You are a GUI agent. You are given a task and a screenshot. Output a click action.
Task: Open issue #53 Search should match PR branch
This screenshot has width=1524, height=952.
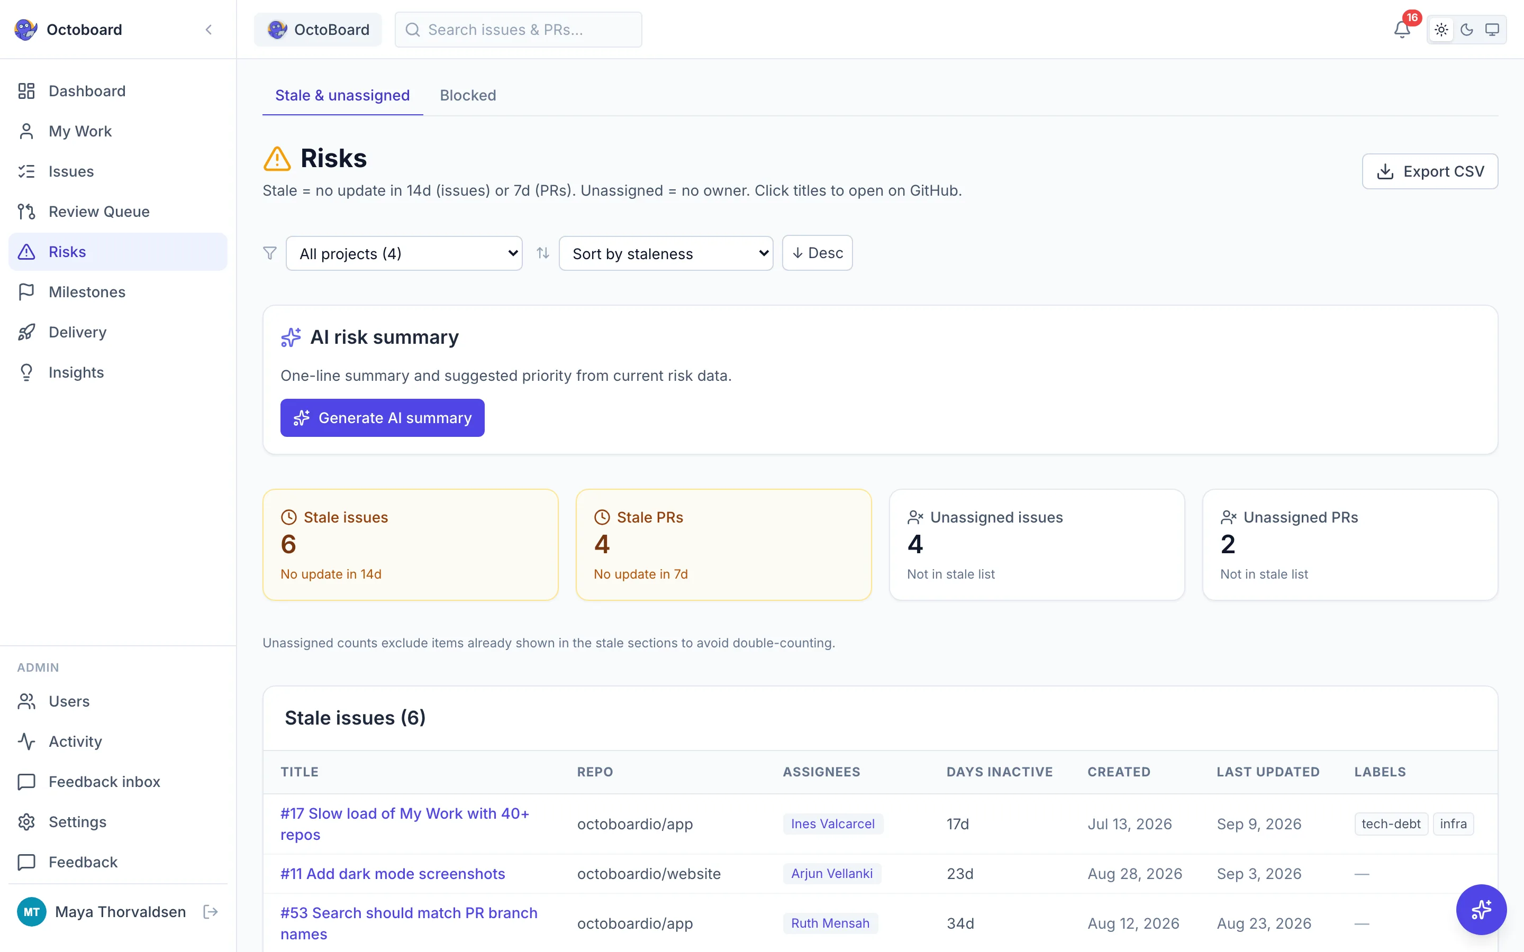[410, 923]
